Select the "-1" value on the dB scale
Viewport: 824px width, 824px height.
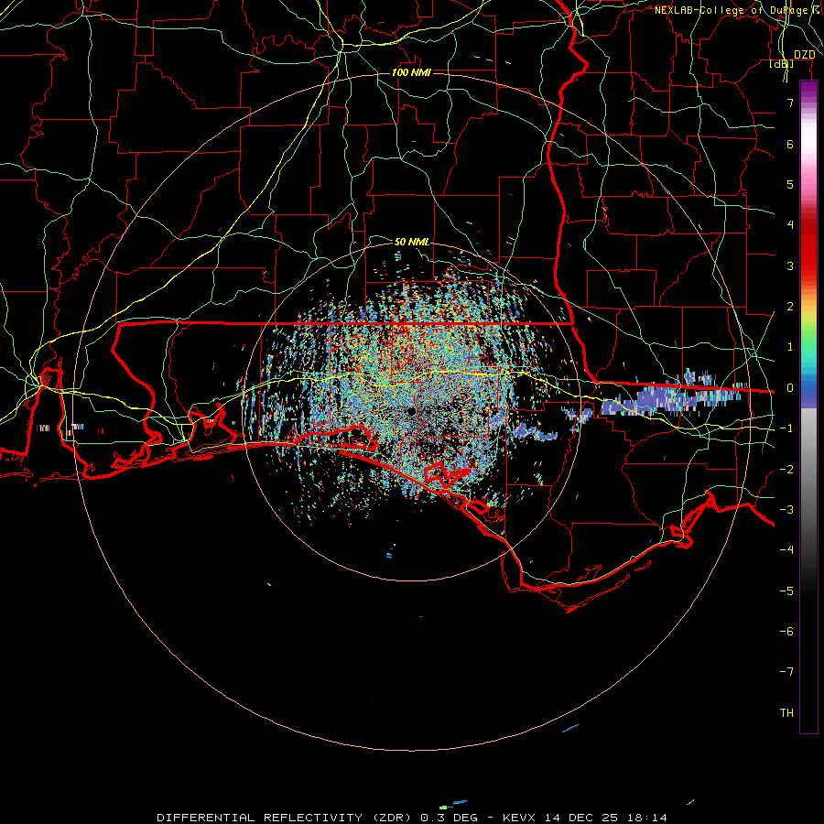point(786,428)
